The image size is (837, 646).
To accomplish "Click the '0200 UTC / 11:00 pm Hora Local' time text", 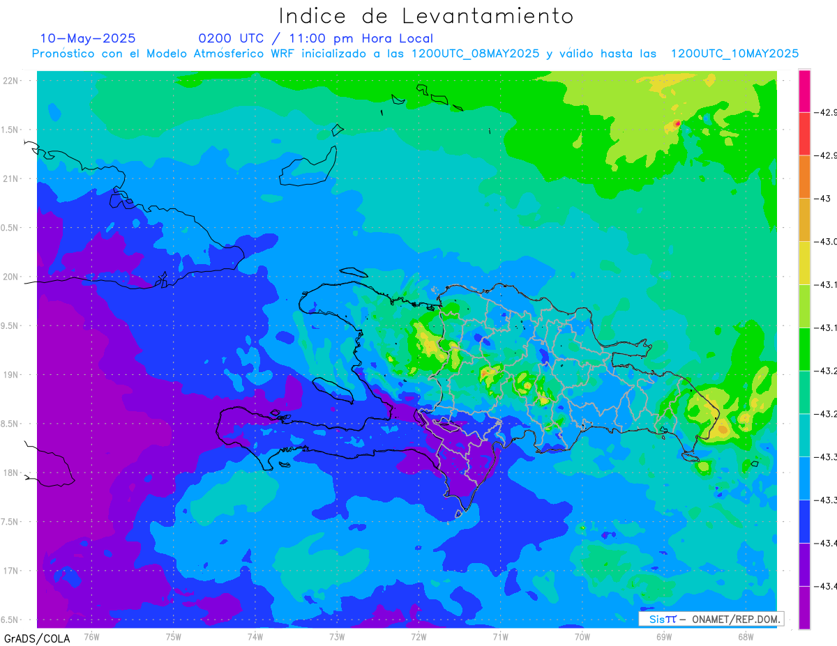I will (x=315, y=38).
